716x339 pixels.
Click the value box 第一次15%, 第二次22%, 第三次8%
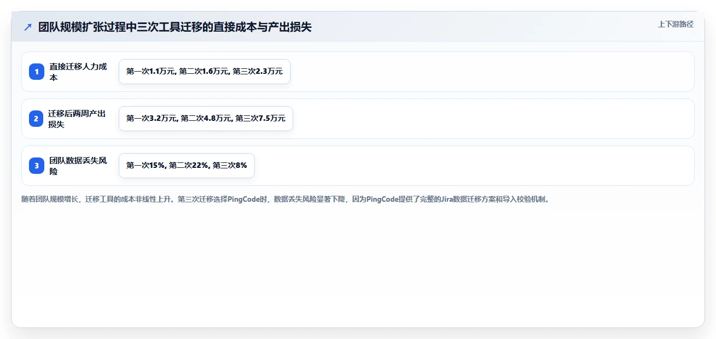[x=187, y=166]
